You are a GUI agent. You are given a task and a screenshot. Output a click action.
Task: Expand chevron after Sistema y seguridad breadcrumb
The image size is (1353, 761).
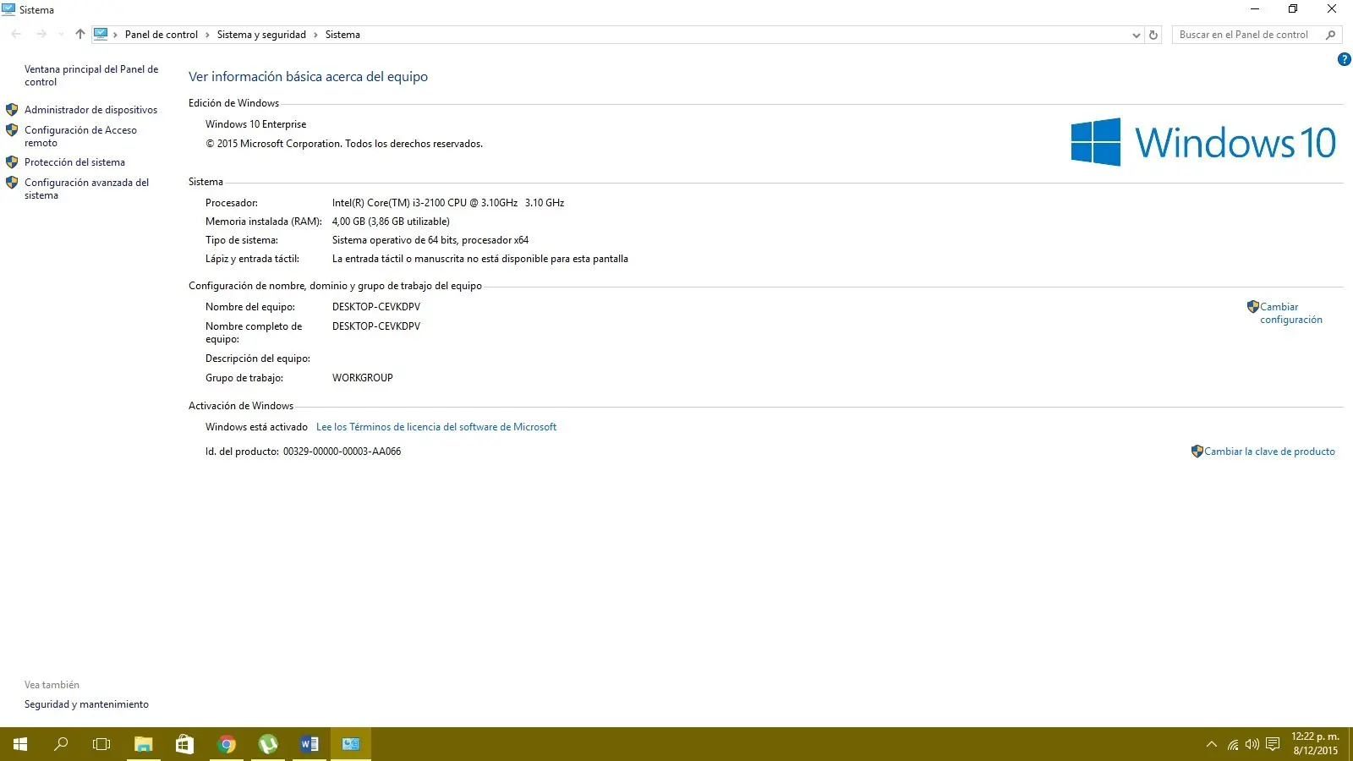click(315, 35)
